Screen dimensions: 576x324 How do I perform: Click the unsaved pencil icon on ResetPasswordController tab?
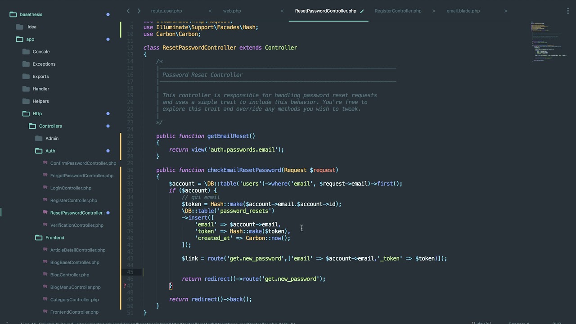[x=362, y=11]
